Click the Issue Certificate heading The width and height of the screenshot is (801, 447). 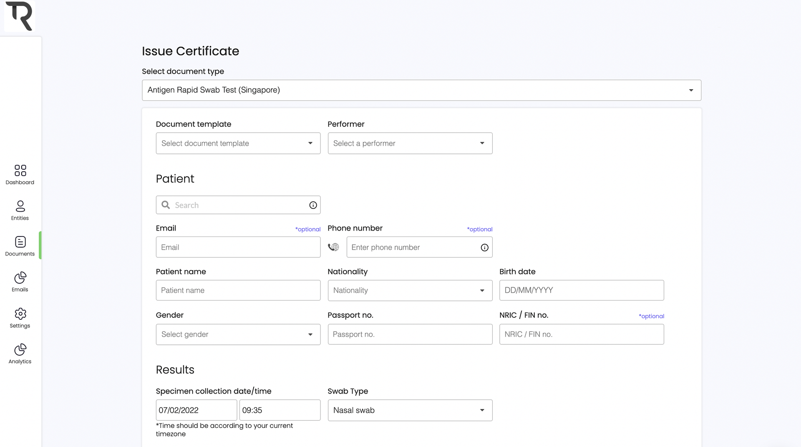pyautogui.click(x=190, y=51)
